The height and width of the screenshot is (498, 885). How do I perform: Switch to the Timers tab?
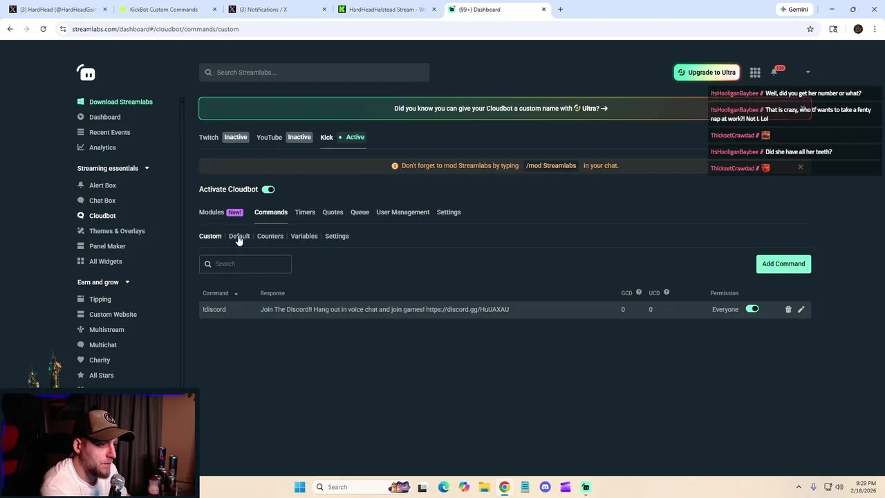305,212
